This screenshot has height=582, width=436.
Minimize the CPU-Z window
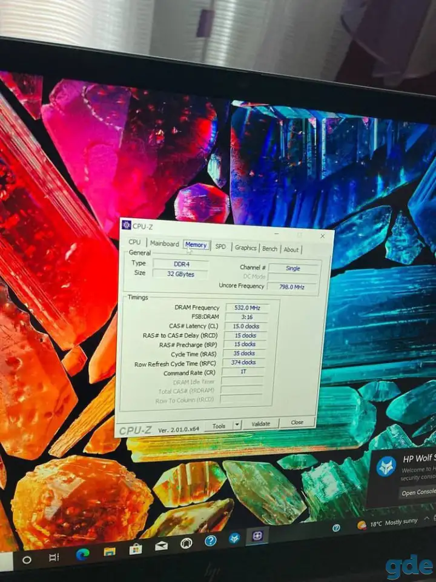pyautogui.click(x=276, y=234)
